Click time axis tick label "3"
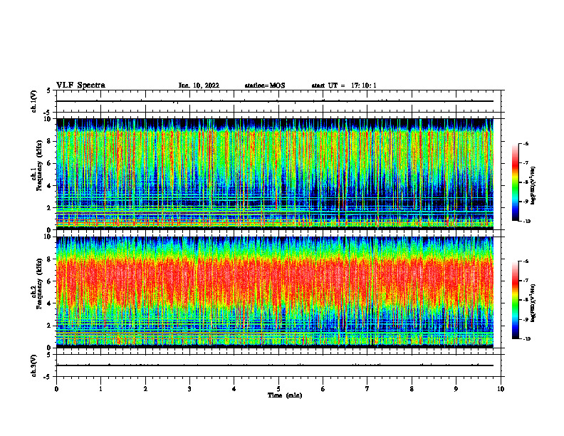The height and width of the screenshot is (436, 564). (189, 389)
